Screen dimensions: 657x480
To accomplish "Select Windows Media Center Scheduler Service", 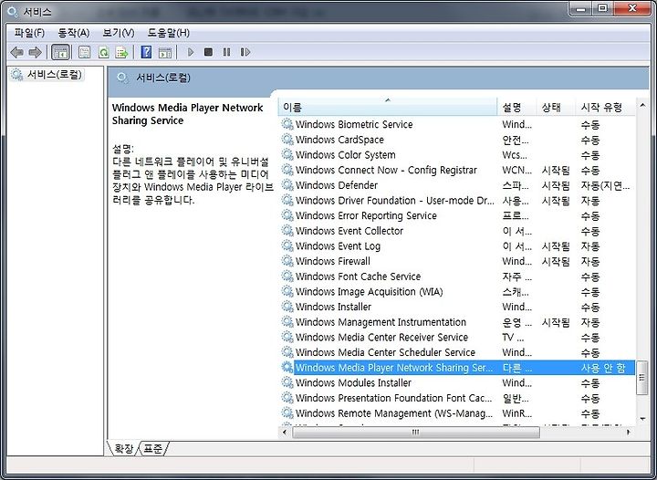I will (x=457, y=352).
